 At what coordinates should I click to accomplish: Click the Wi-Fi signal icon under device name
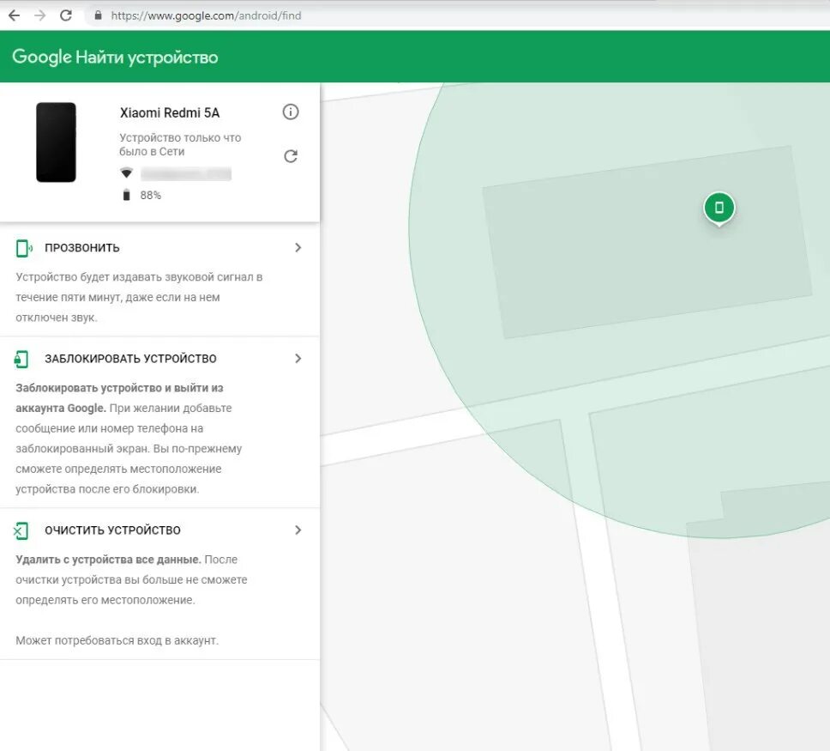click(x=126, y=173)
